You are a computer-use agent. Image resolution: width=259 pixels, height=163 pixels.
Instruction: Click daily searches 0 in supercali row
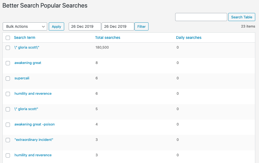point(178,78)
